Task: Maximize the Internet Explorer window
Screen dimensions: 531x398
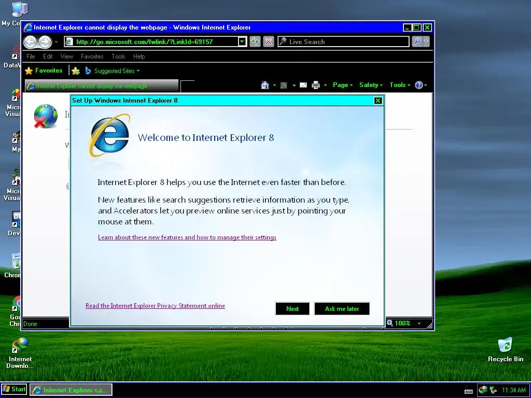Action: click(x=417, y=27)
